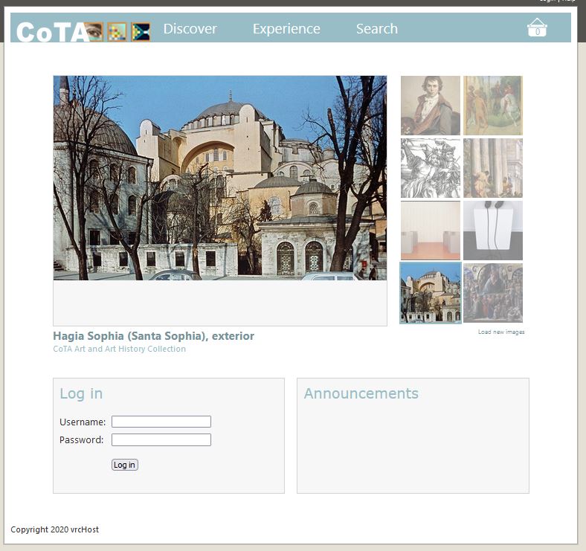Click the dark arrow pattern logo icon
This screenshot has width=586, height=551.
coord(141,32)
